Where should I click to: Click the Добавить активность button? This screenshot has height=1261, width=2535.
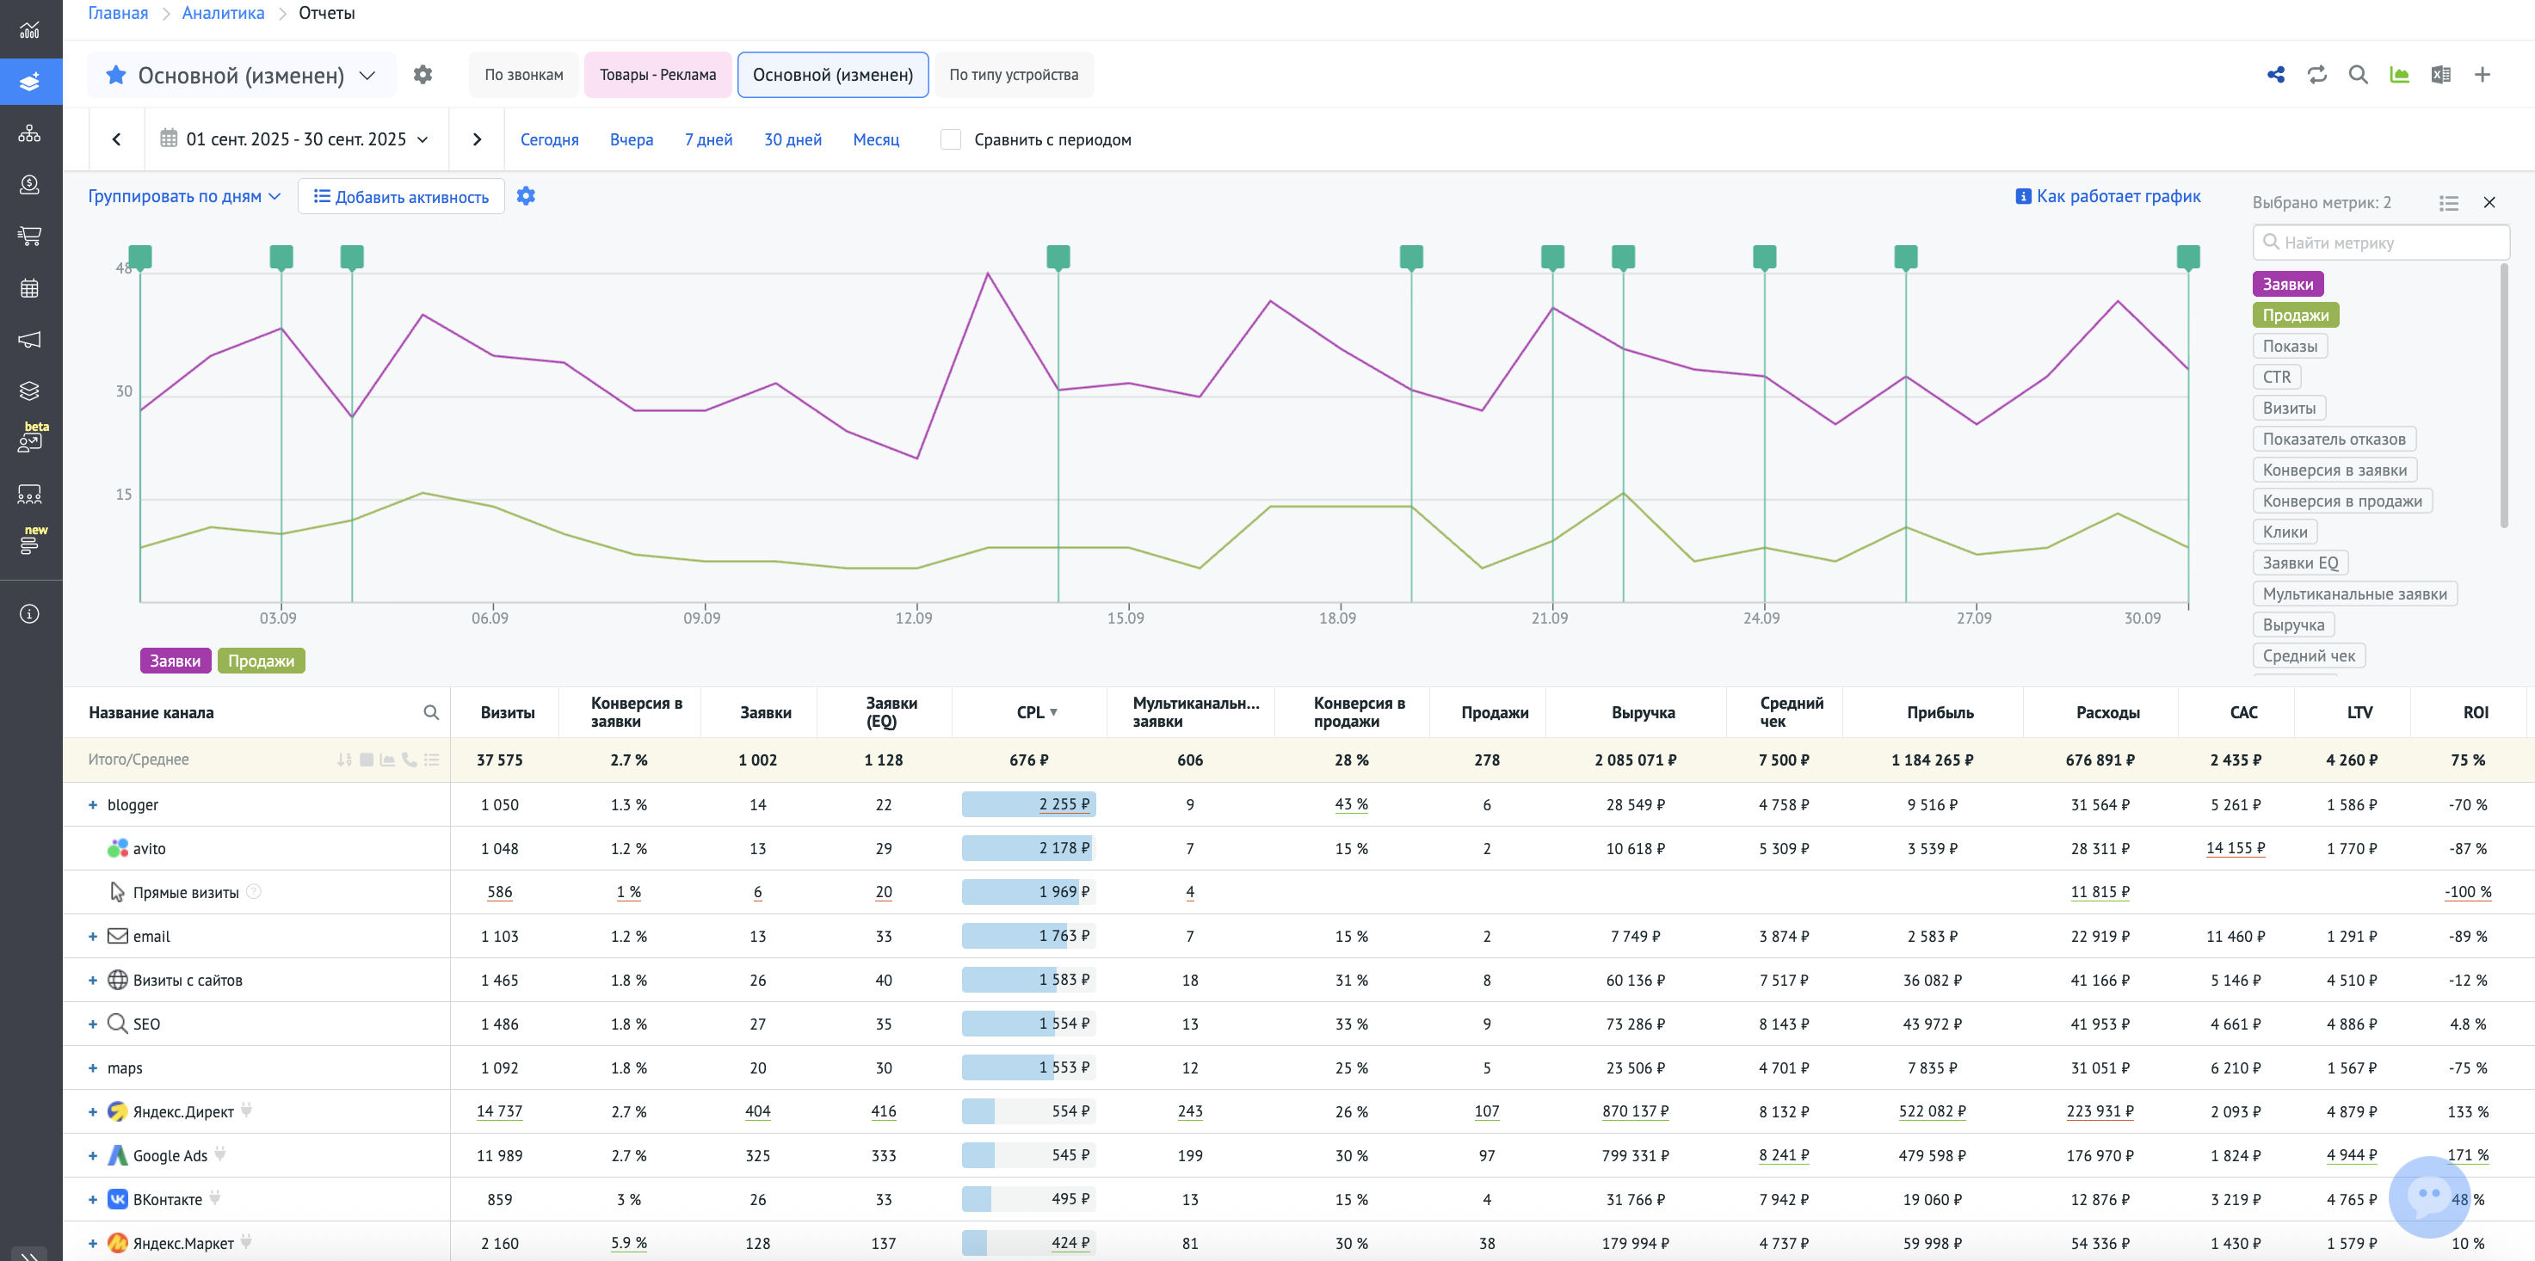tap(400, 197)
